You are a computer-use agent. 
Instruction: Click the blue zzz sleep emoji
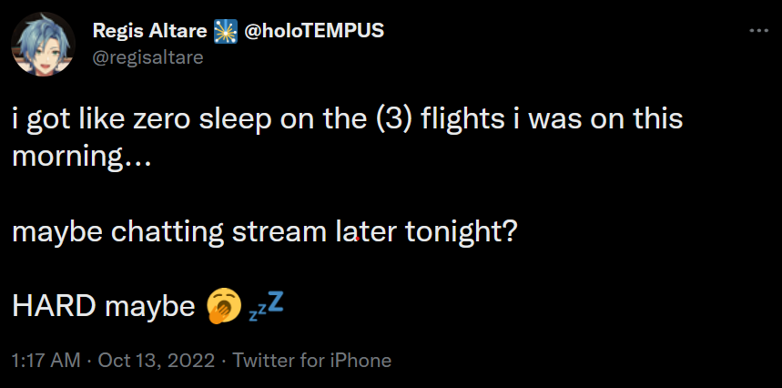tap(265, 306)
